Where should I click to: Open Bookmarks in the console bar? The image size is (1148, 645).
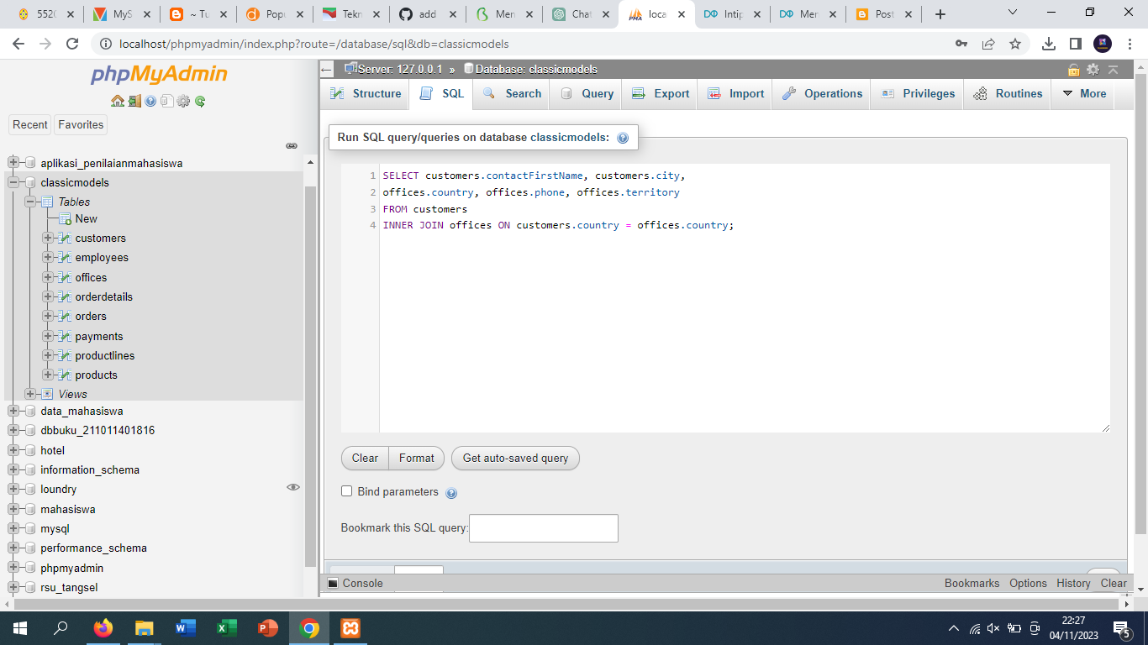(x=972, y=583)
